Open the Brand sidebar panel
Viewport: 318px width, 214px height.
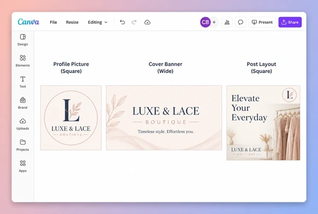coord(23,103)
